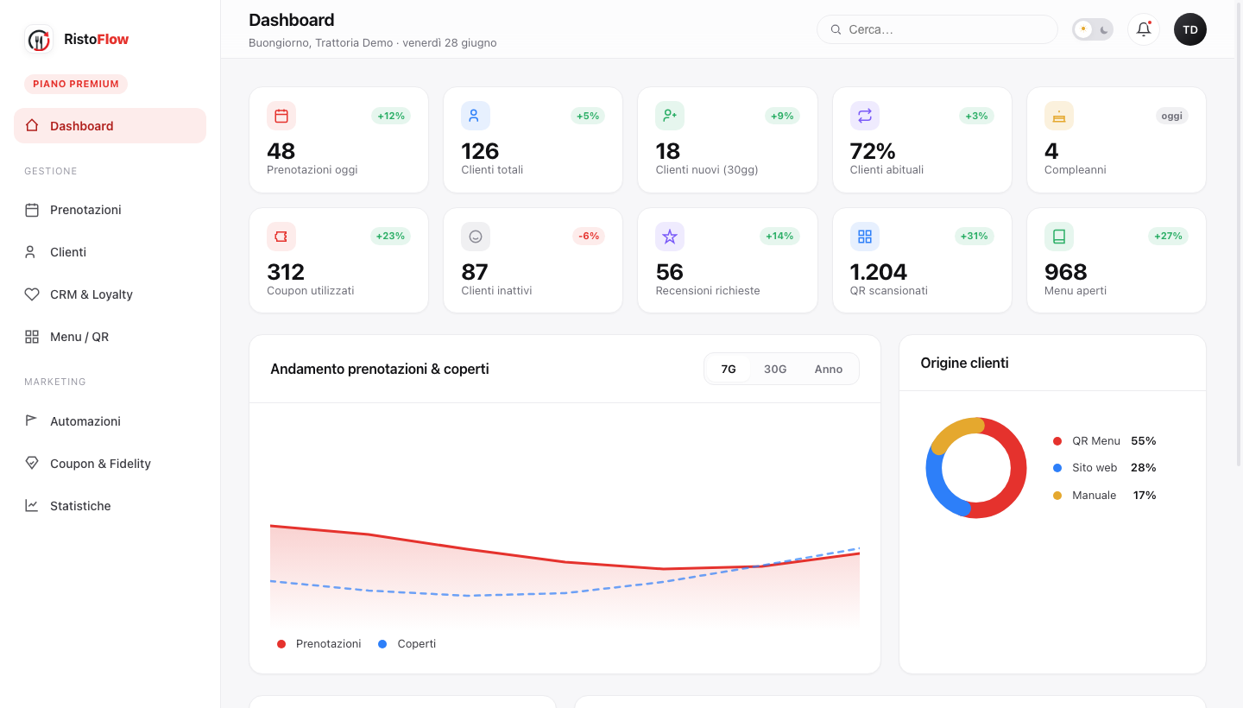Click the cake icon on Compleanni card

[1059, 116]
